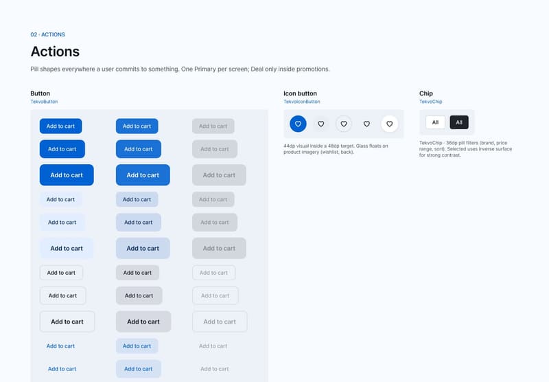
Task: Click the 'Pill shapes everywhere' description sentence
Action: coord(180,69)
